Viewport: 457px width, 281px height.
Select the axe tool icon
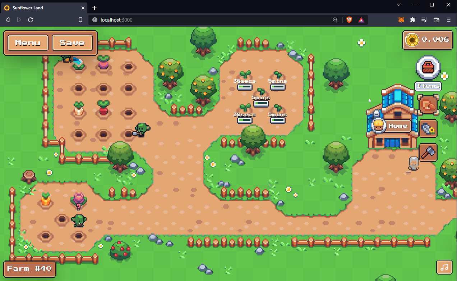click(428, 152)
